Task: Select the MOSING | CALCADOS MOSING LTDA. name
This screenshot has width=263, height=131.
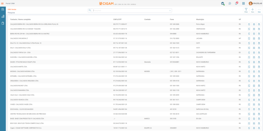Action: point(22,71)
